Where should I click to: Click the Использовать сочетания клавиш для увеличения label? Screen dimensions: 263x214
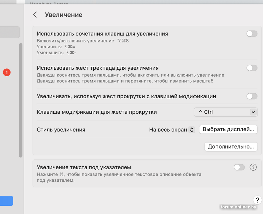coord(102,34)
